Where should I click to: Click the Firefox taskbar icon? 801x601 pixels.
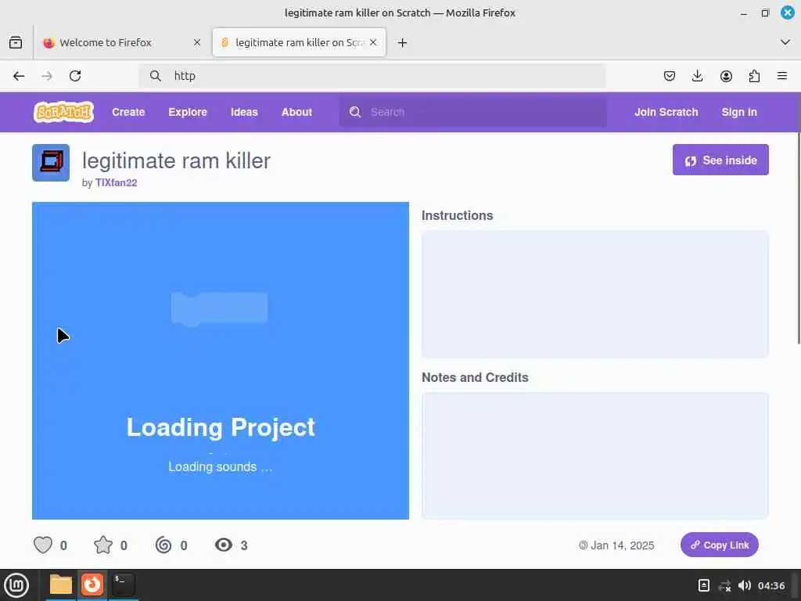click(92, 585)
